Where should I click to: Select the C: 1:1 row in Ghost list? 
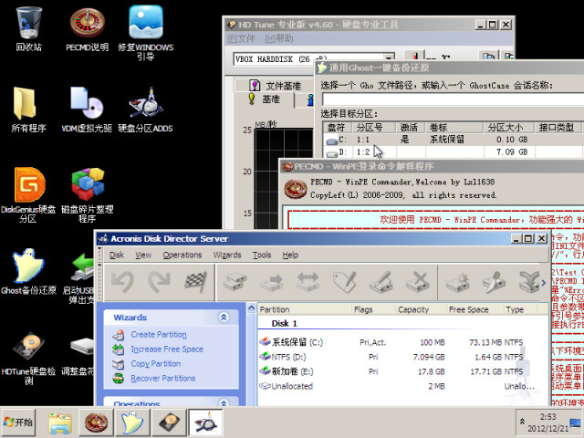pos(453,140)
